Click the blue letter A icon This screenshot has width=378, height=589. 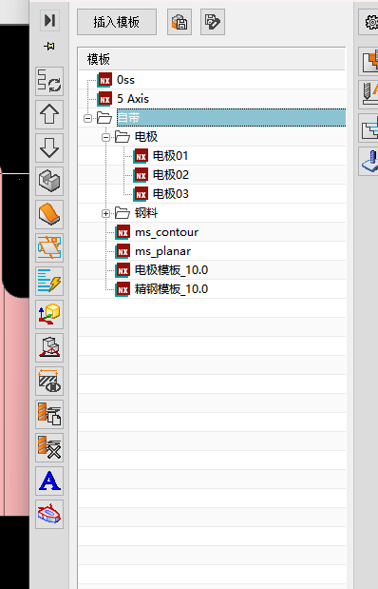[x=49, y=481]
